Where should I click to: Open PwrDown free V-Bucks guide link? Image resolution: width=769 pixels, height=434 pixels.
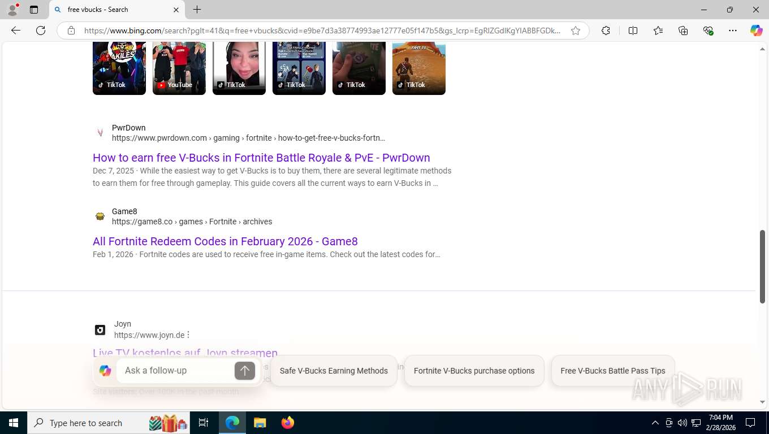coord(261,158)
